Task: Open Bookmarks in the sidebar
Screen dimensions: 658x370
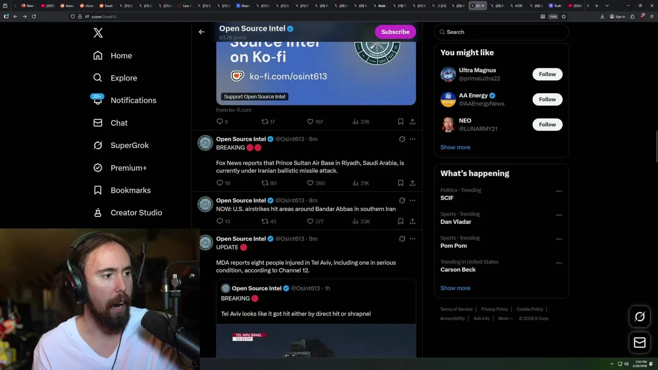Action: [x=122, y=190]
